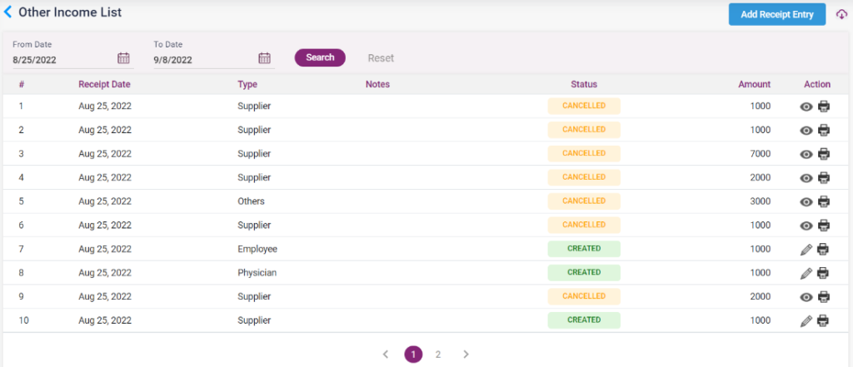Image resolution: width=853 pixels, height=367 pixels.
Task: Print receipt entry number 3
Action: tap(824, 154)
